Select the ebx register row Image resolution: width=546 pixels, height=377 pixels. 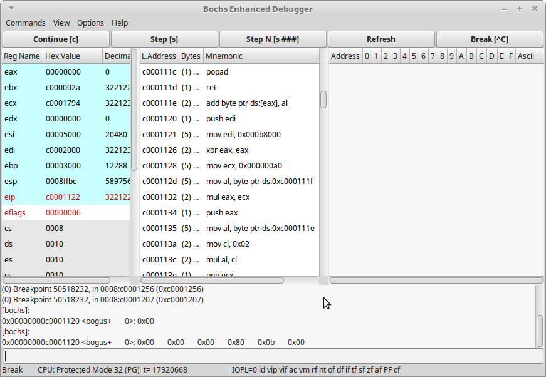[66, 87]
